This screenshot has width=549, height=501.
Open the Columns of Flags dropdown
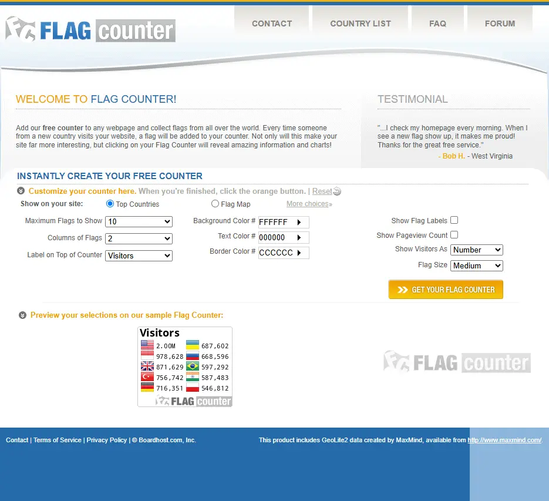139,238
